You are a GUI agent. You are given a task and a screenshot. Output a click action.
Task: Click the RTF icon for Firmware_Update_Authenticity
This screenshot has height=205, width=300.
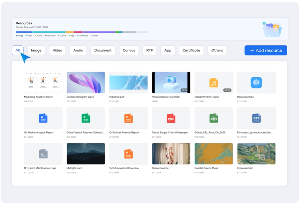256,118
